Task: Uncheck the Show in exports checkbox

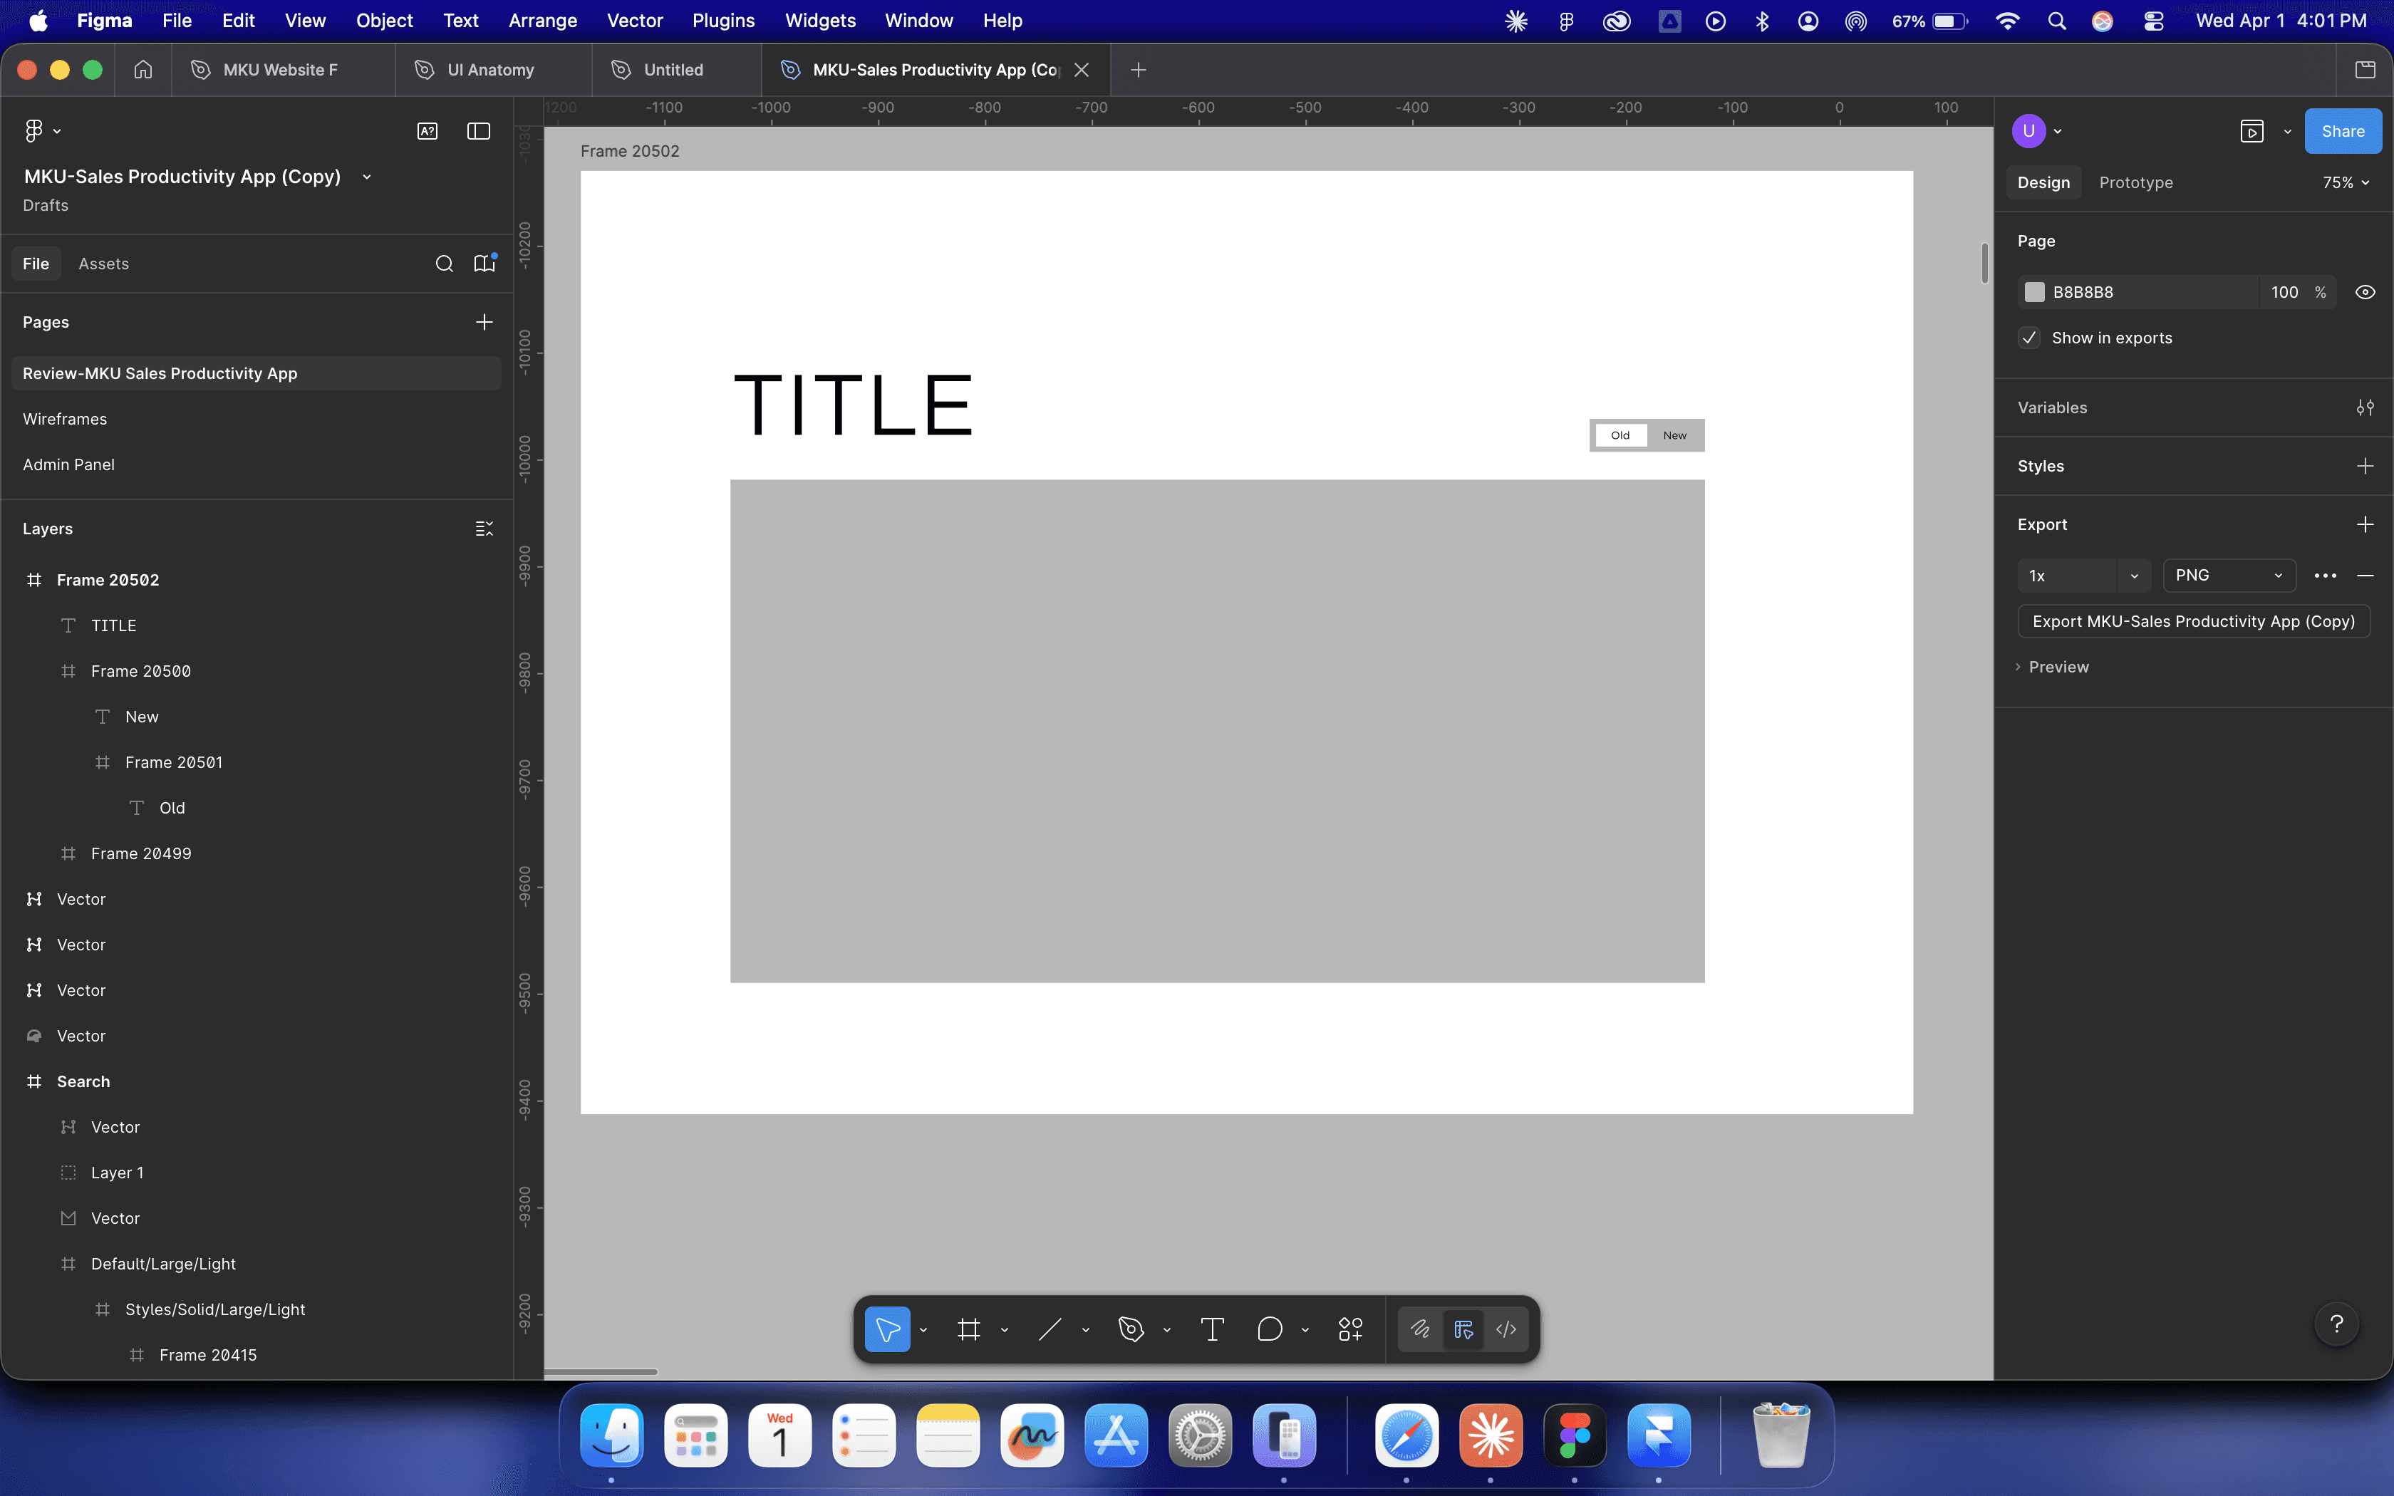Action: (x=2030, y=338)
